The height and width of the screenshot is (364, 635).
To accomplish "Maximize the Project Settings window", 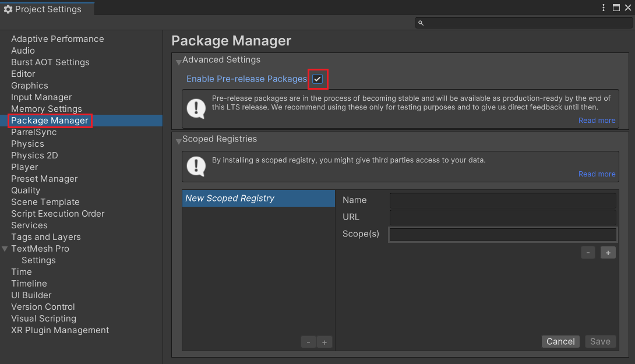I will (616, 8).
